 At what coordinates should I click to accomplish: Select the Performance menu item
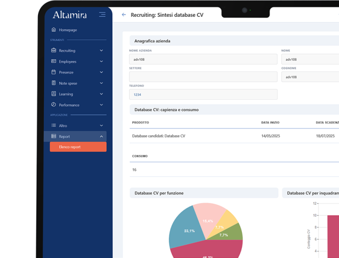[69, 105]
